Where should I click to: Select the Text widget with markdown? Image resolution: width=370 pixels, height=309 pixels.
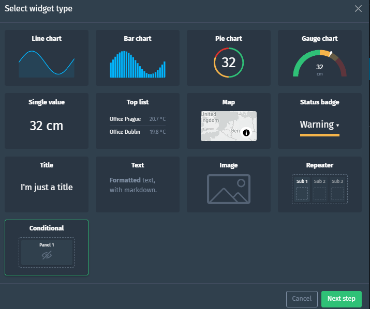point(138,184)
